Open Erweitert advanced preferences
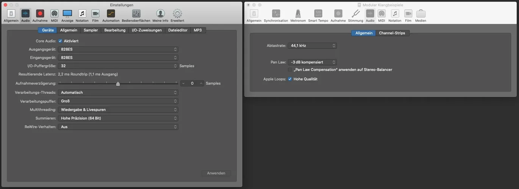 177,15
